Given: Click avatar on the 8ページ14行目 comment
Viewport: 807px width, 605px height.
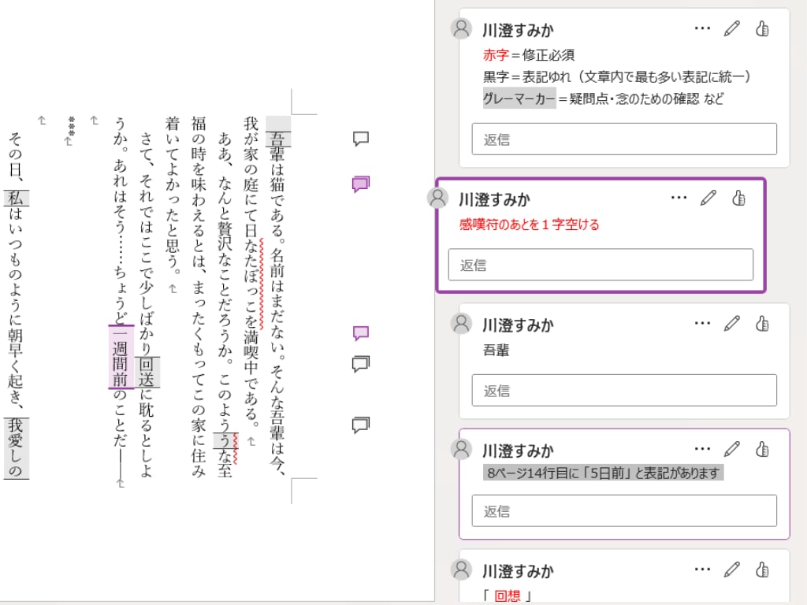Looking at the screenshot, I should 461,449.
